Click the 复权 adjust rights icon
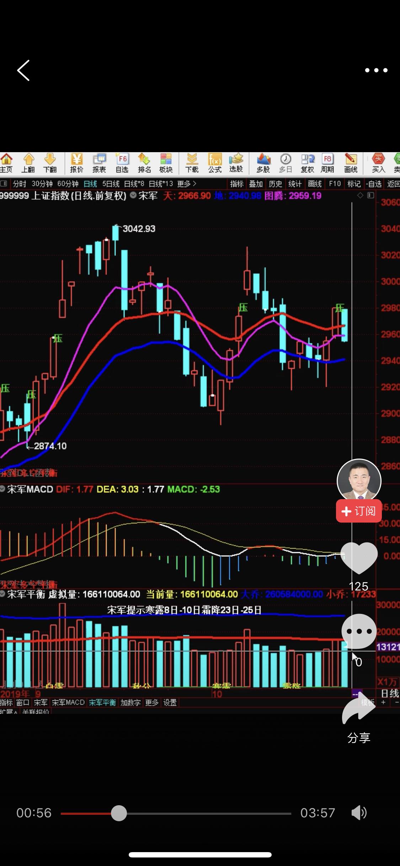Viewport: 400px width, 866px height. pyautogui.click(x=308, y=163)
